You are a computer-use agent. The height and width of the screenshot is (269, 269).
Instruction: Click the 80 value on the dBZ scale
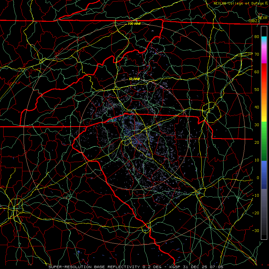click(257, 36)
